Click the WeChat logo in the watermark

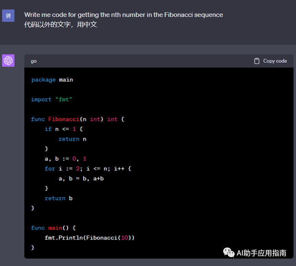(x=229, y=253)
